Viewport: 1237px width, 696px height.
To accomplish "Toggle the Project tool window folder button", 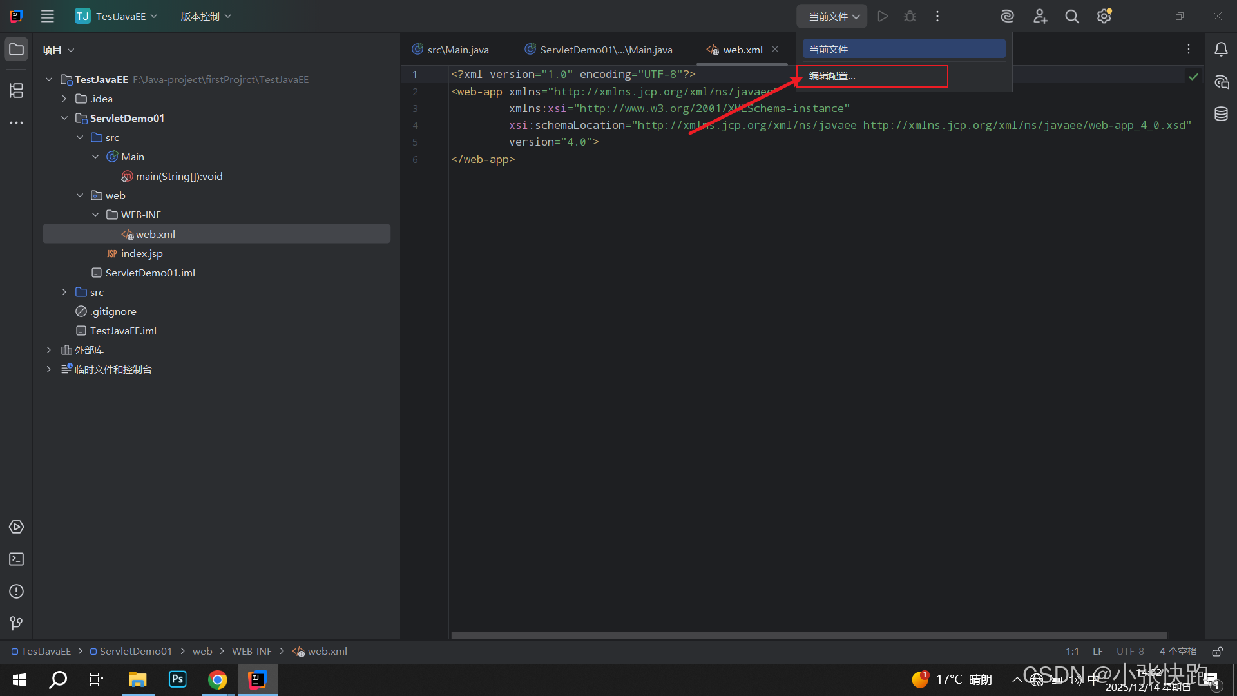I will (x=16, y=50).
